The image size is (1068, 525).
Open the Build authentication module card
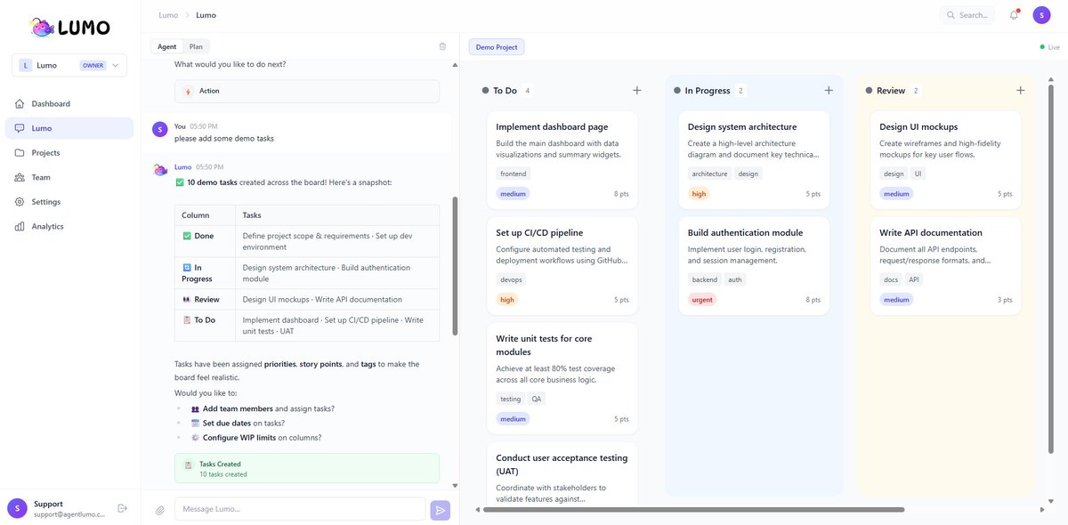tap(754, 266)
